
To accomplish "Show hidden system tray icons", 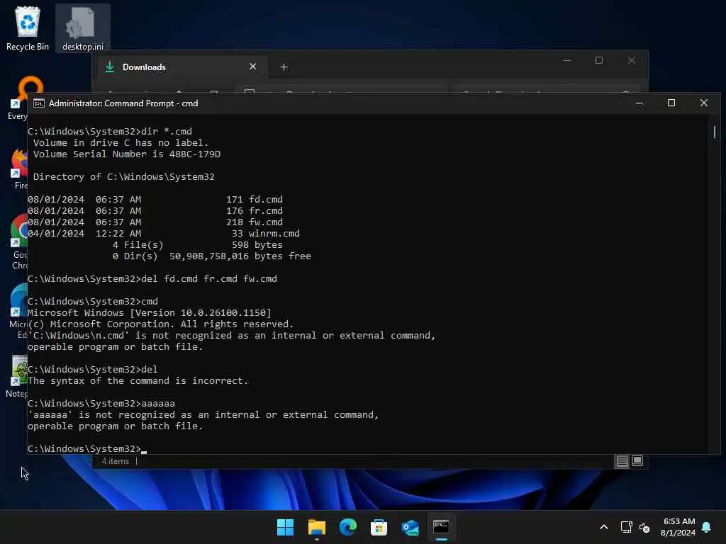I will tap(604, 527).
